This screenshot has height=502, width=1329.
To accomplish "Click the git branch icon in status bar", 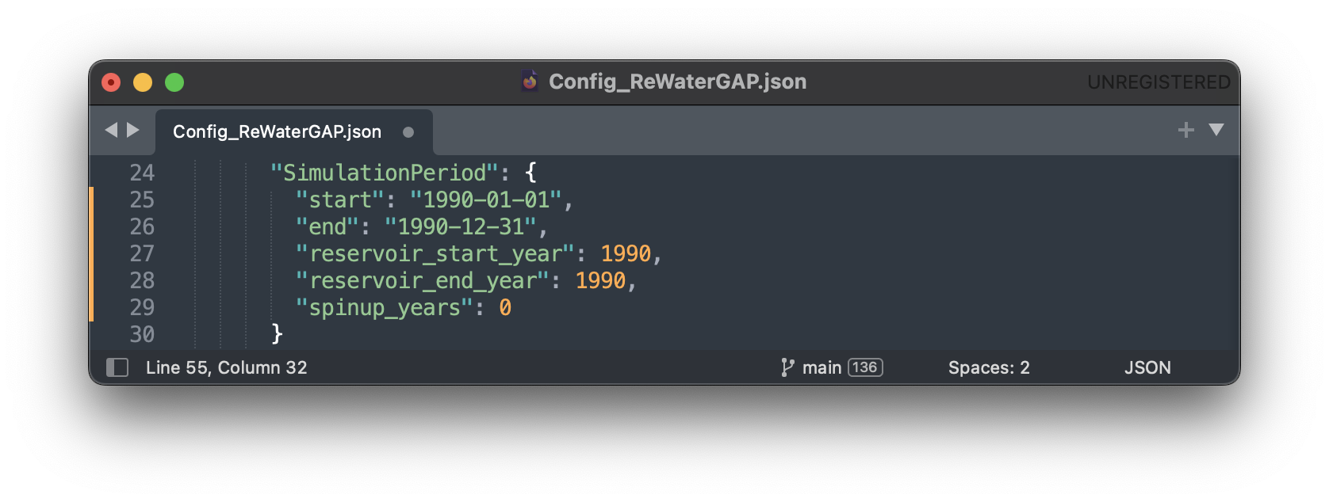I will (787, 367).
